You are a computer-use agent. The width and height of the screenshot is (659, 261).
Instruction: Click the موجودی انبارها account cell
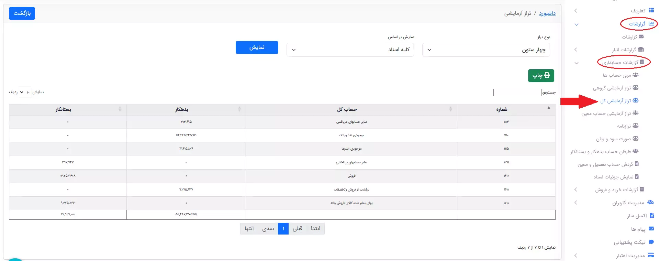point(351,149)
